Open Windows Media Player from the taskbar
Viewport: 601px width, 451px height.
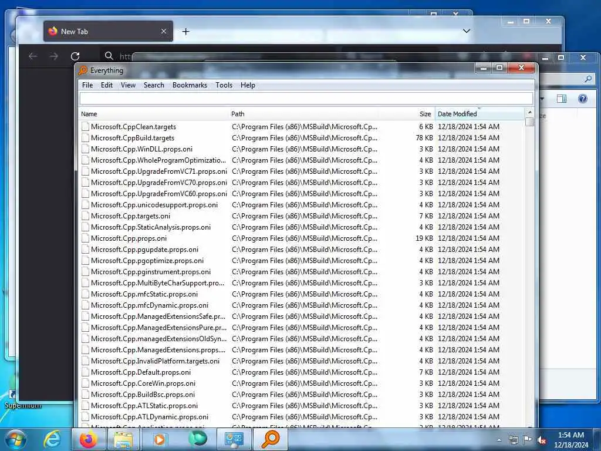coord(159,439)
